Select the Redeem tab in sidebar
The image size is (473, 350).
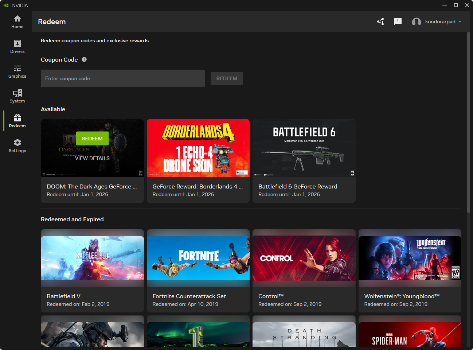17,121
